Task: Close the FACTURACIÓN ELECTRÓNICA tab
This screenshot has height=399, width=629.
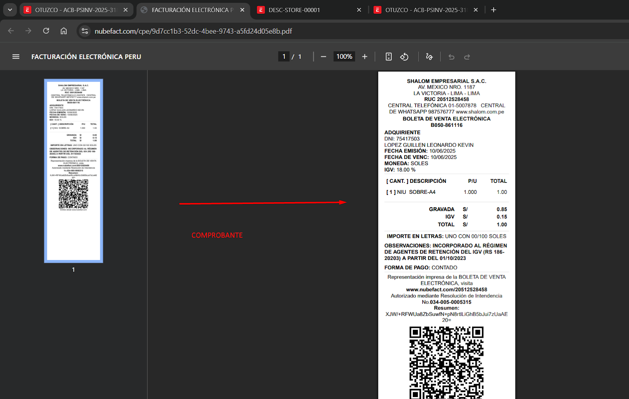Action: tap(242, 10)
